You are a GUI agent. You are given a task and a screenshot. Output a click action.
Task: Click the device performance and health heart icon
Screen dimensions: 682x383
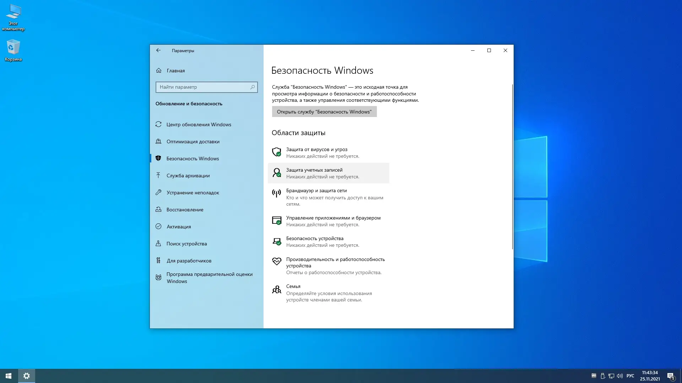coord(276,262)
